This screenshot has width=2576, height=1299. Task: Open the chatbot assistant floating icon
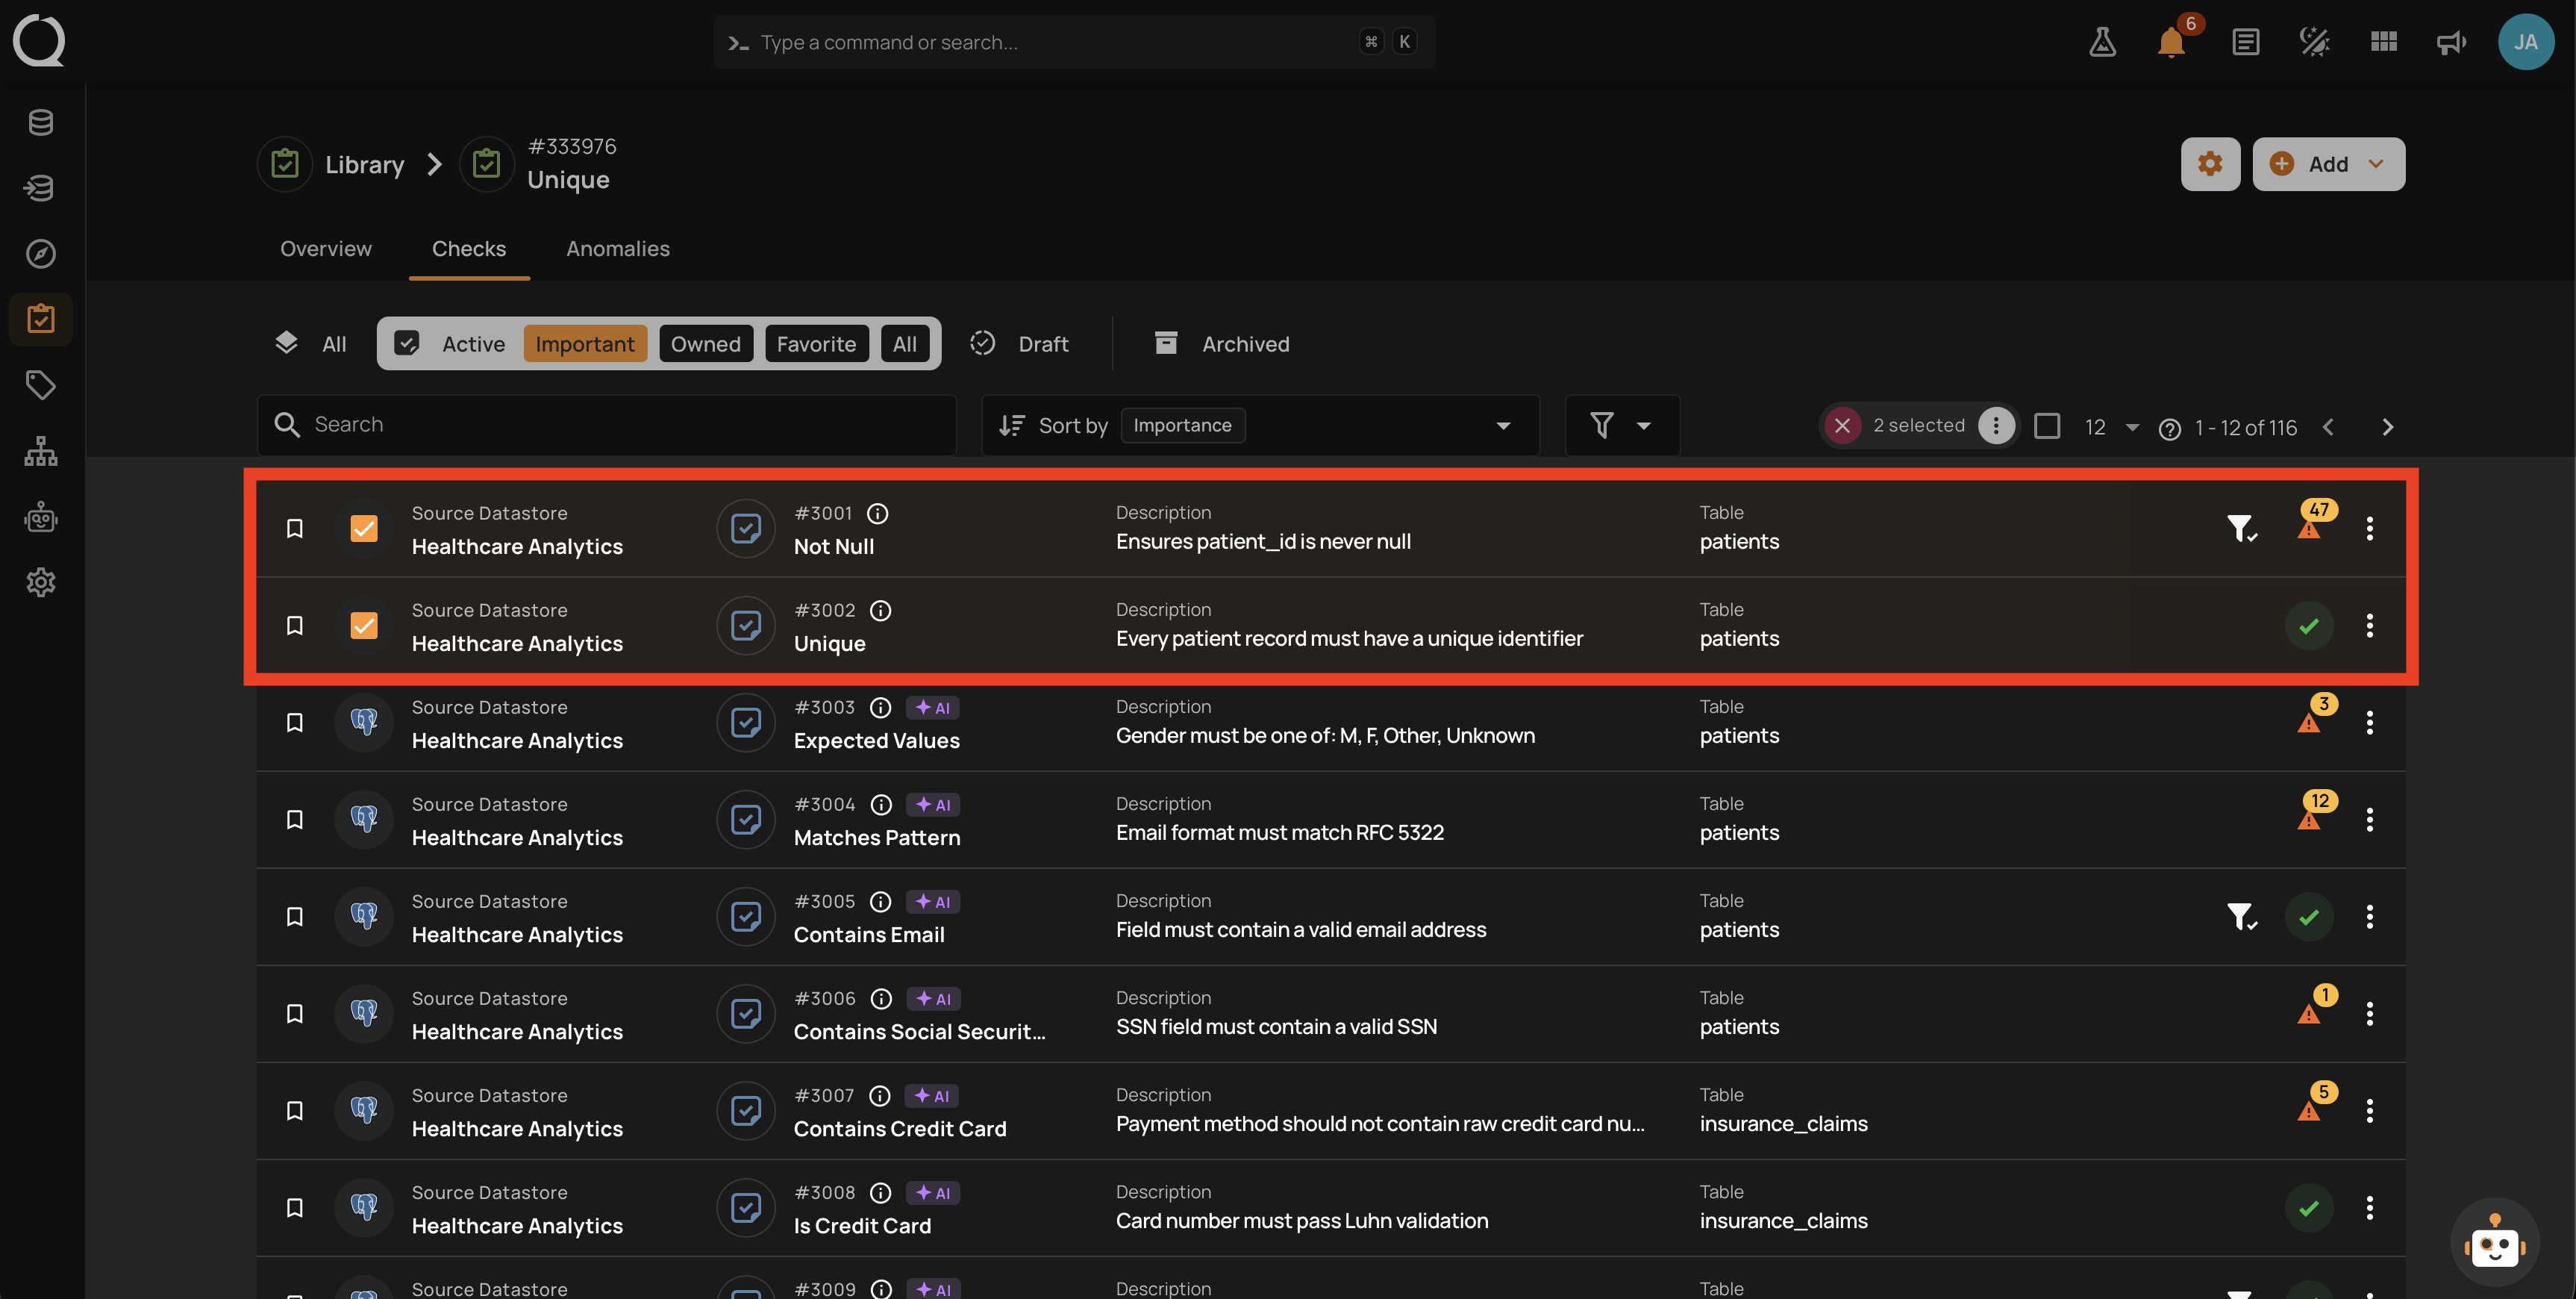(2494, 1242)
